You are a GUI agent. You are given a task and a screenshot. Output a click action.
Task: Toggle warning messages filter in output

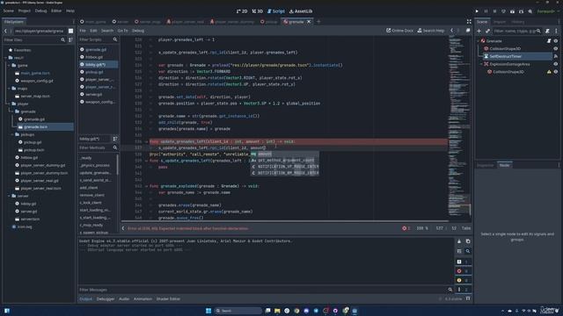(463, 280)
